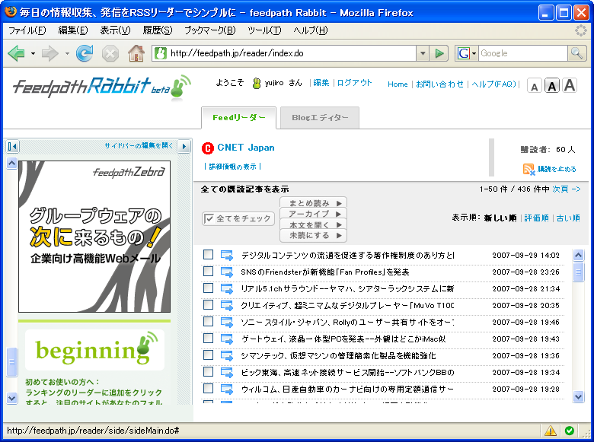Click the RSS unsubscribe icon

tap(529, 169)
